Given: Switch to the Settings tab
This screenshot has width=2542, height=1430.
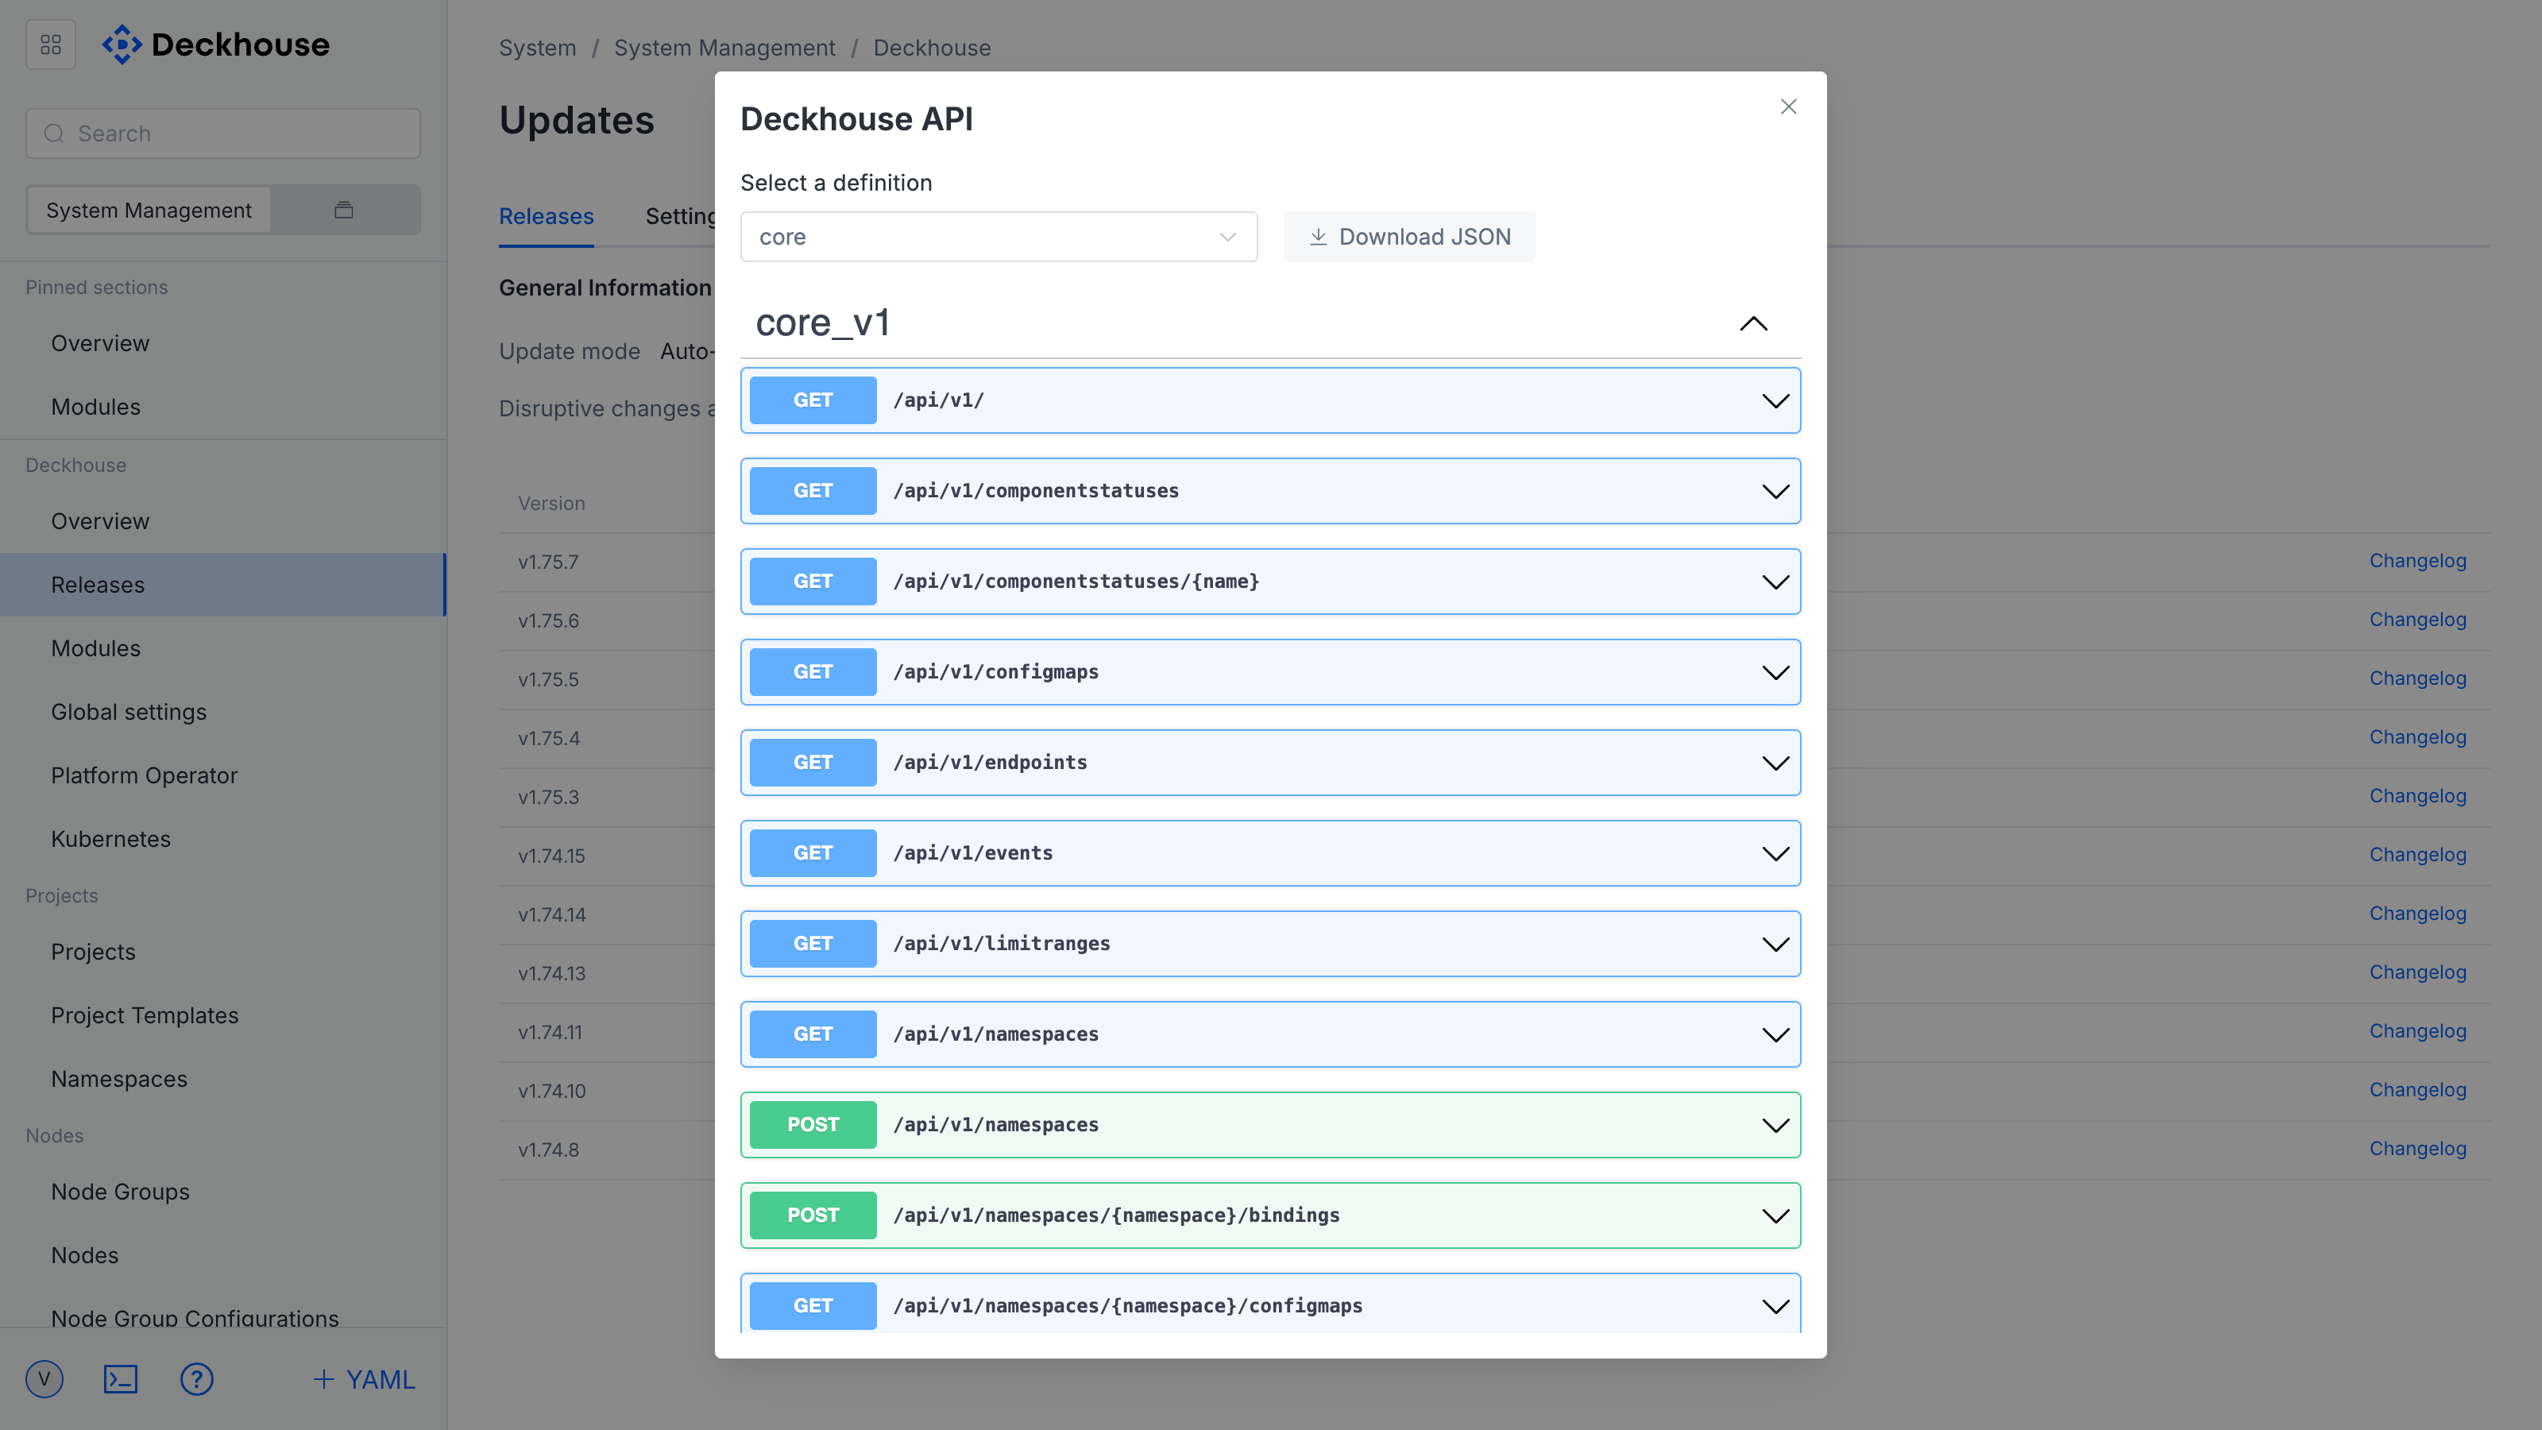Looking at the screenshot, I should (x=681, y=216).
